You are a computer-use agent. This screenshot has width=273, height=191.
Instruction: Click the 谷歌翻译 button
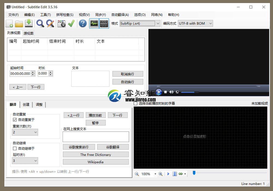click(113, 147)
